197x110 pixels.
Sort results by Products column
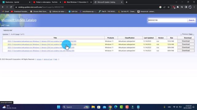(111, 38)
